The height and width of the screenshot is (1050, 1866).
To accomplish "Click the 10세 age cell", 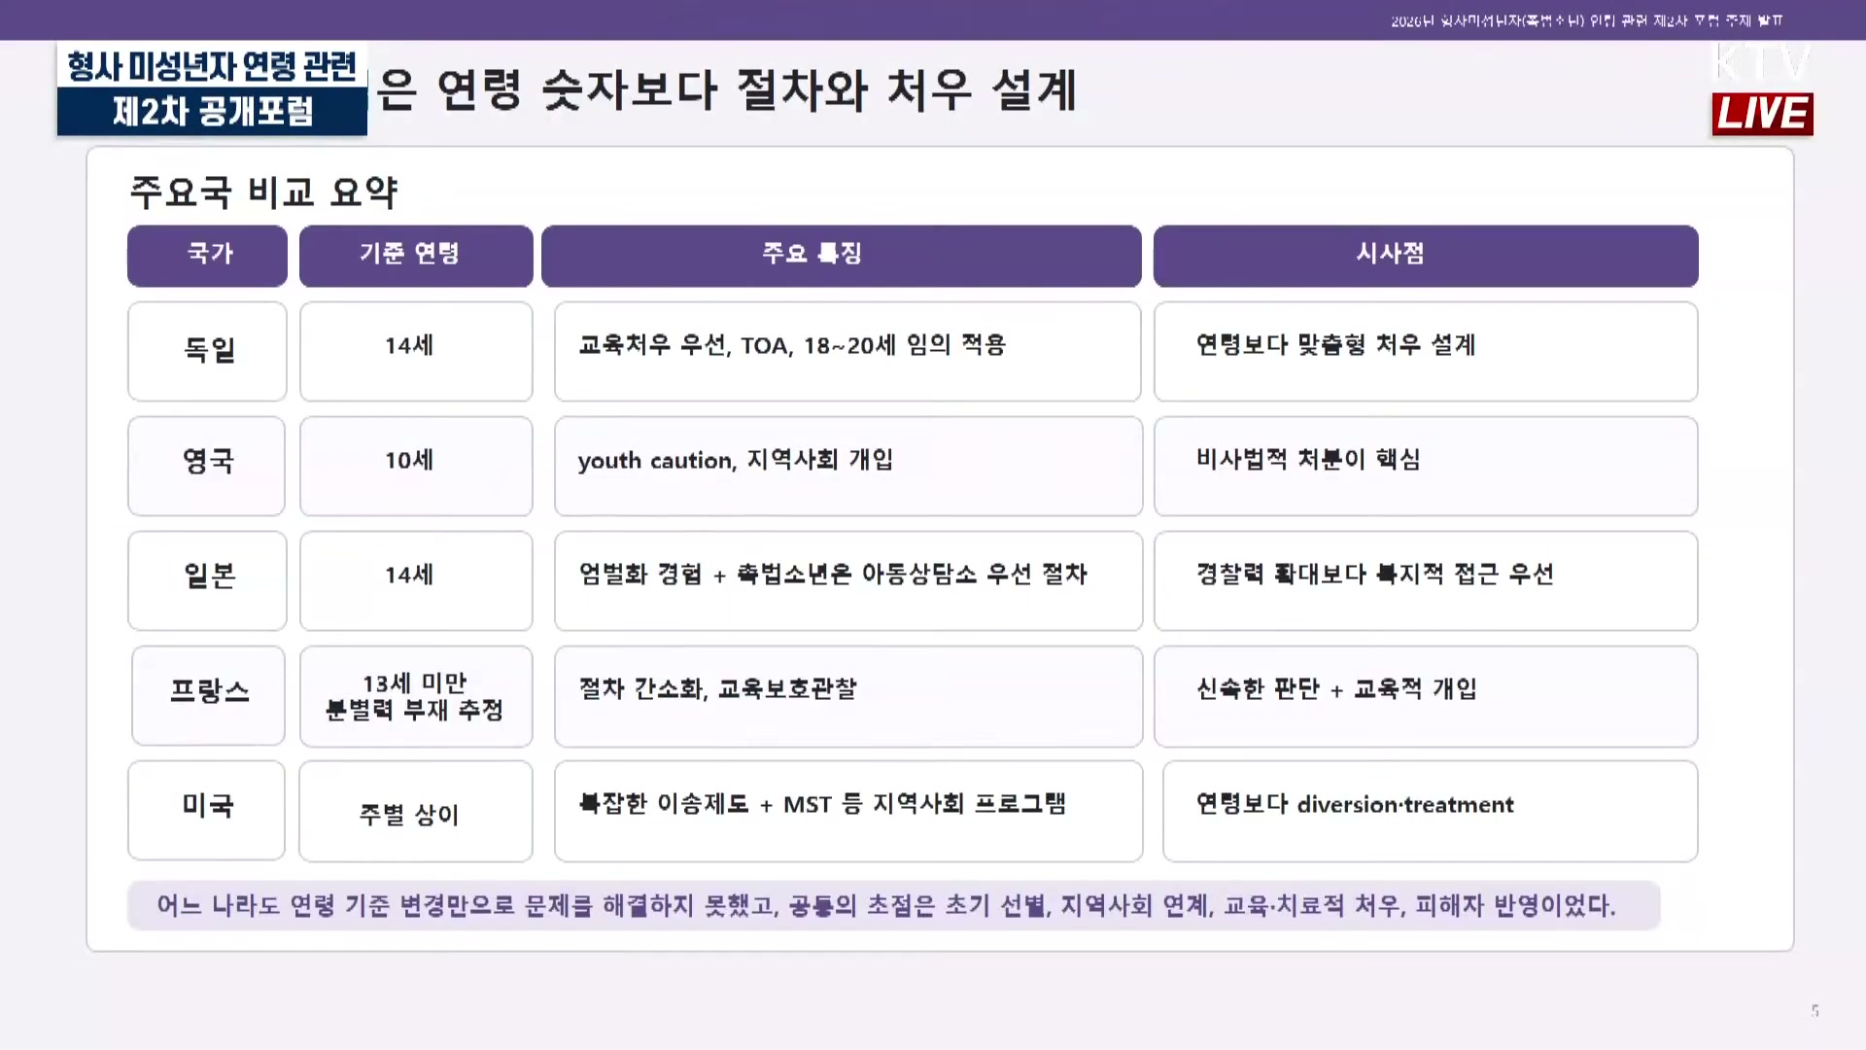I will pos(415,465).
